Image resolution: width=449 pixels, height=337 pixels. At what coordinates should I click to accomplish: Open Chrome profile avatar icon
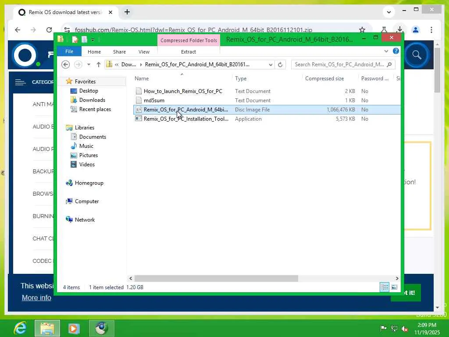(x=416, y=30)
